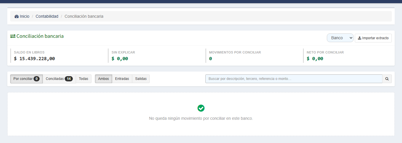The image size is (402, 143).
Task: Click the Conciliadas count badge 14
Action: (69, 79)
